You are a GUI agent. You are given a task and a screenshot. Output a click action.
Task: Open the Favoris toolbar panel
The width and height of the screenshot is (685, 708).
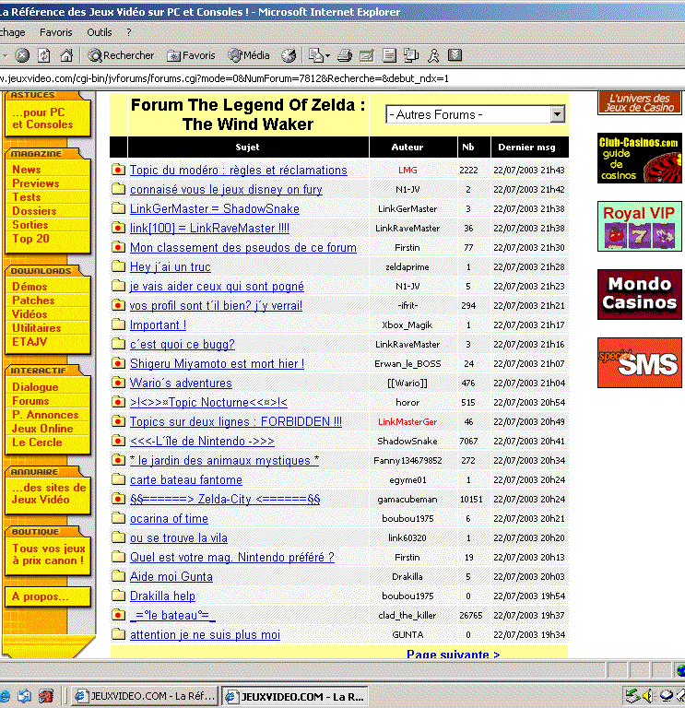click(x=191, y=55)
